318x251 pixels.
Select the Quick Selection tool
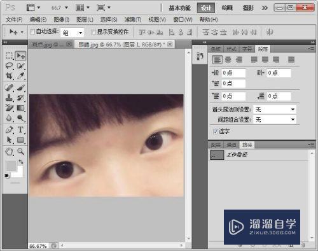[x=20, y=66]
